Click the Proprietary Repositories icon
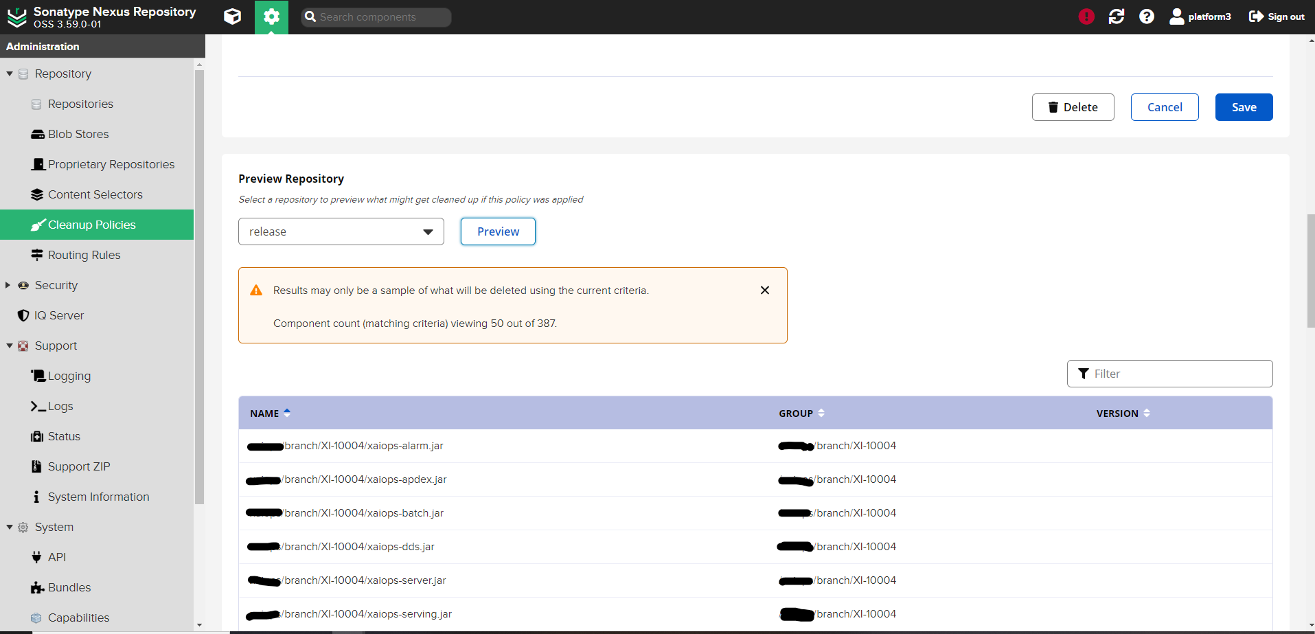The width and height of the screenshot is (1315, 634). tap(38, 164)
